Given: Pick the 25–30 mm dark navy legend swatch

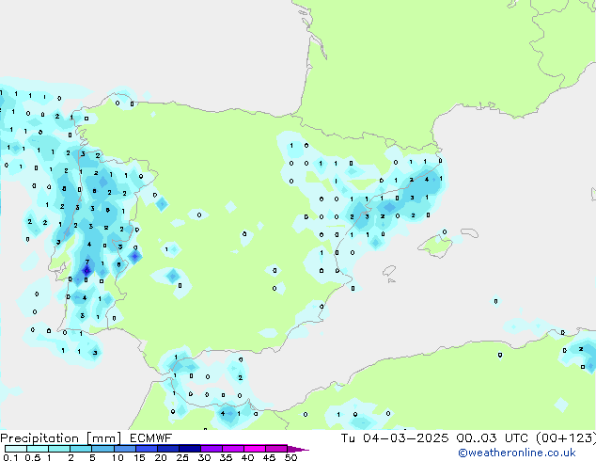Looking at the screenshot, I should point(189,449).
